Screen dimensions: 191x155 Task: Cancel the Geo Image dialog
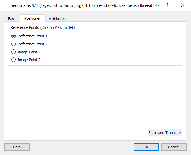174,147
